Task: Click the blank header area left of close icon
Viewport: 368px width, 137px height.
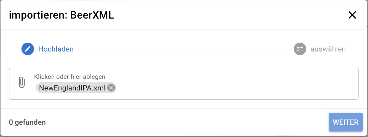Action: (x=230, y=15)
